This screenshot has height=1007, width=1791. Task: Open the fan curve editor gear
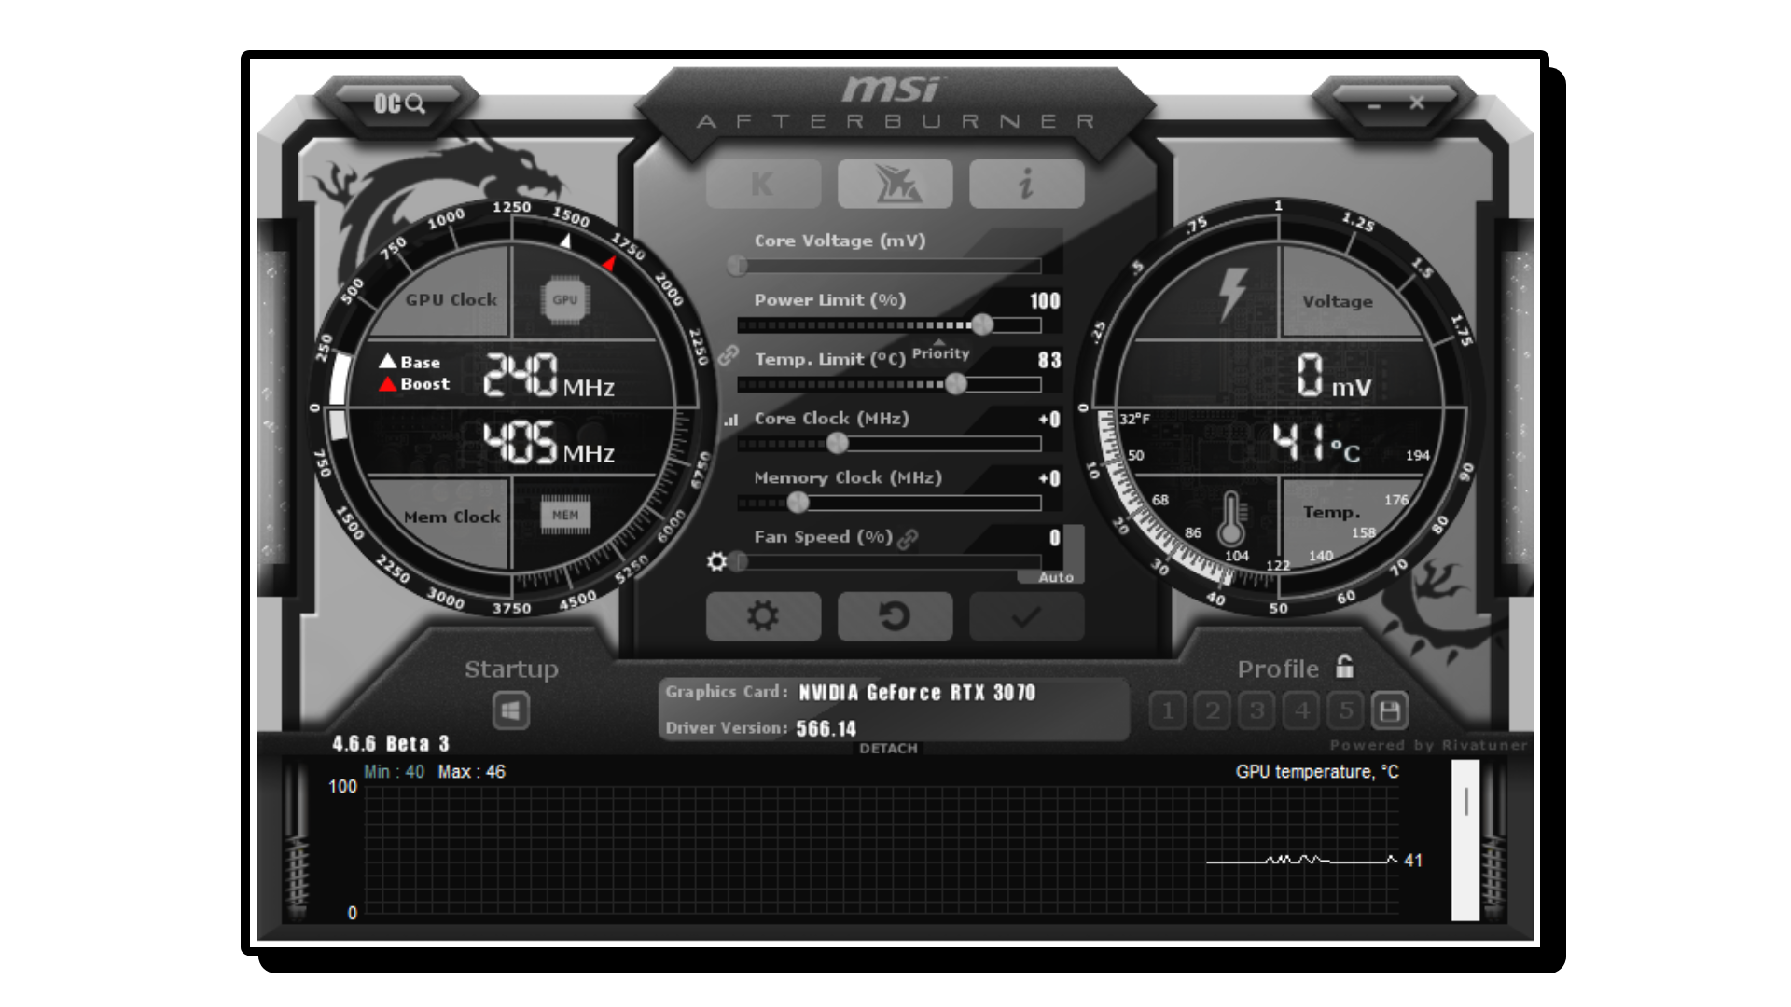[716, 560]
